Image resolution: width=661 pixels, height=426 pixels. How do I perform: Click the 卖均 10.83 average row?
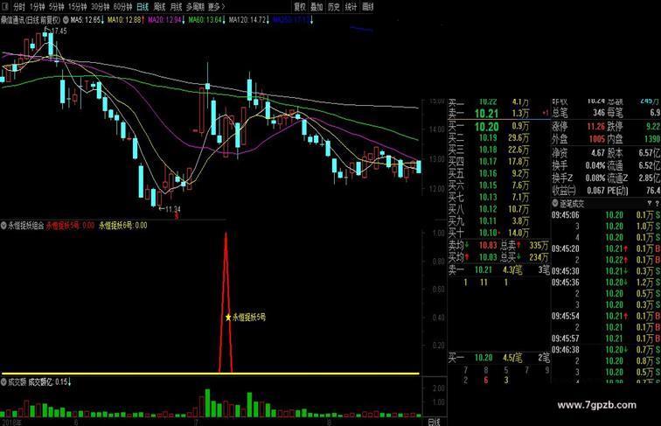coord(472,245)
